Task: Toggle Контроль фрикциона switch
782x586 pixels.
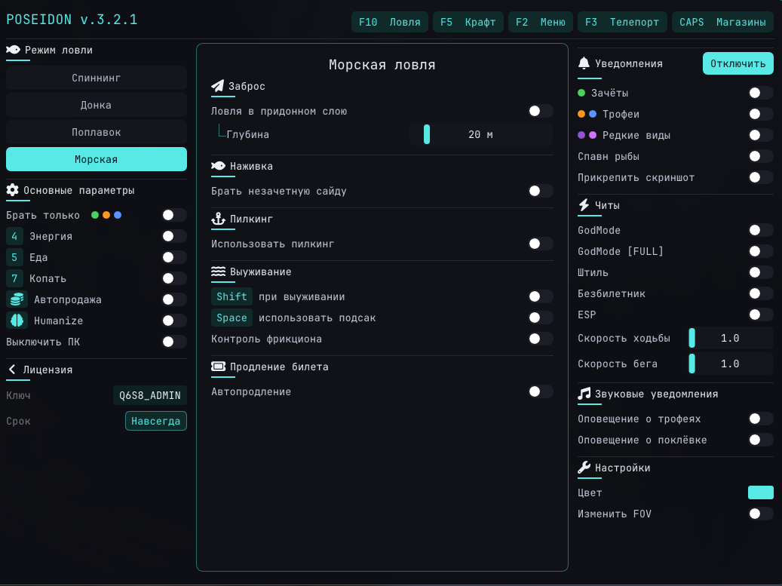Action: point(541,339)
